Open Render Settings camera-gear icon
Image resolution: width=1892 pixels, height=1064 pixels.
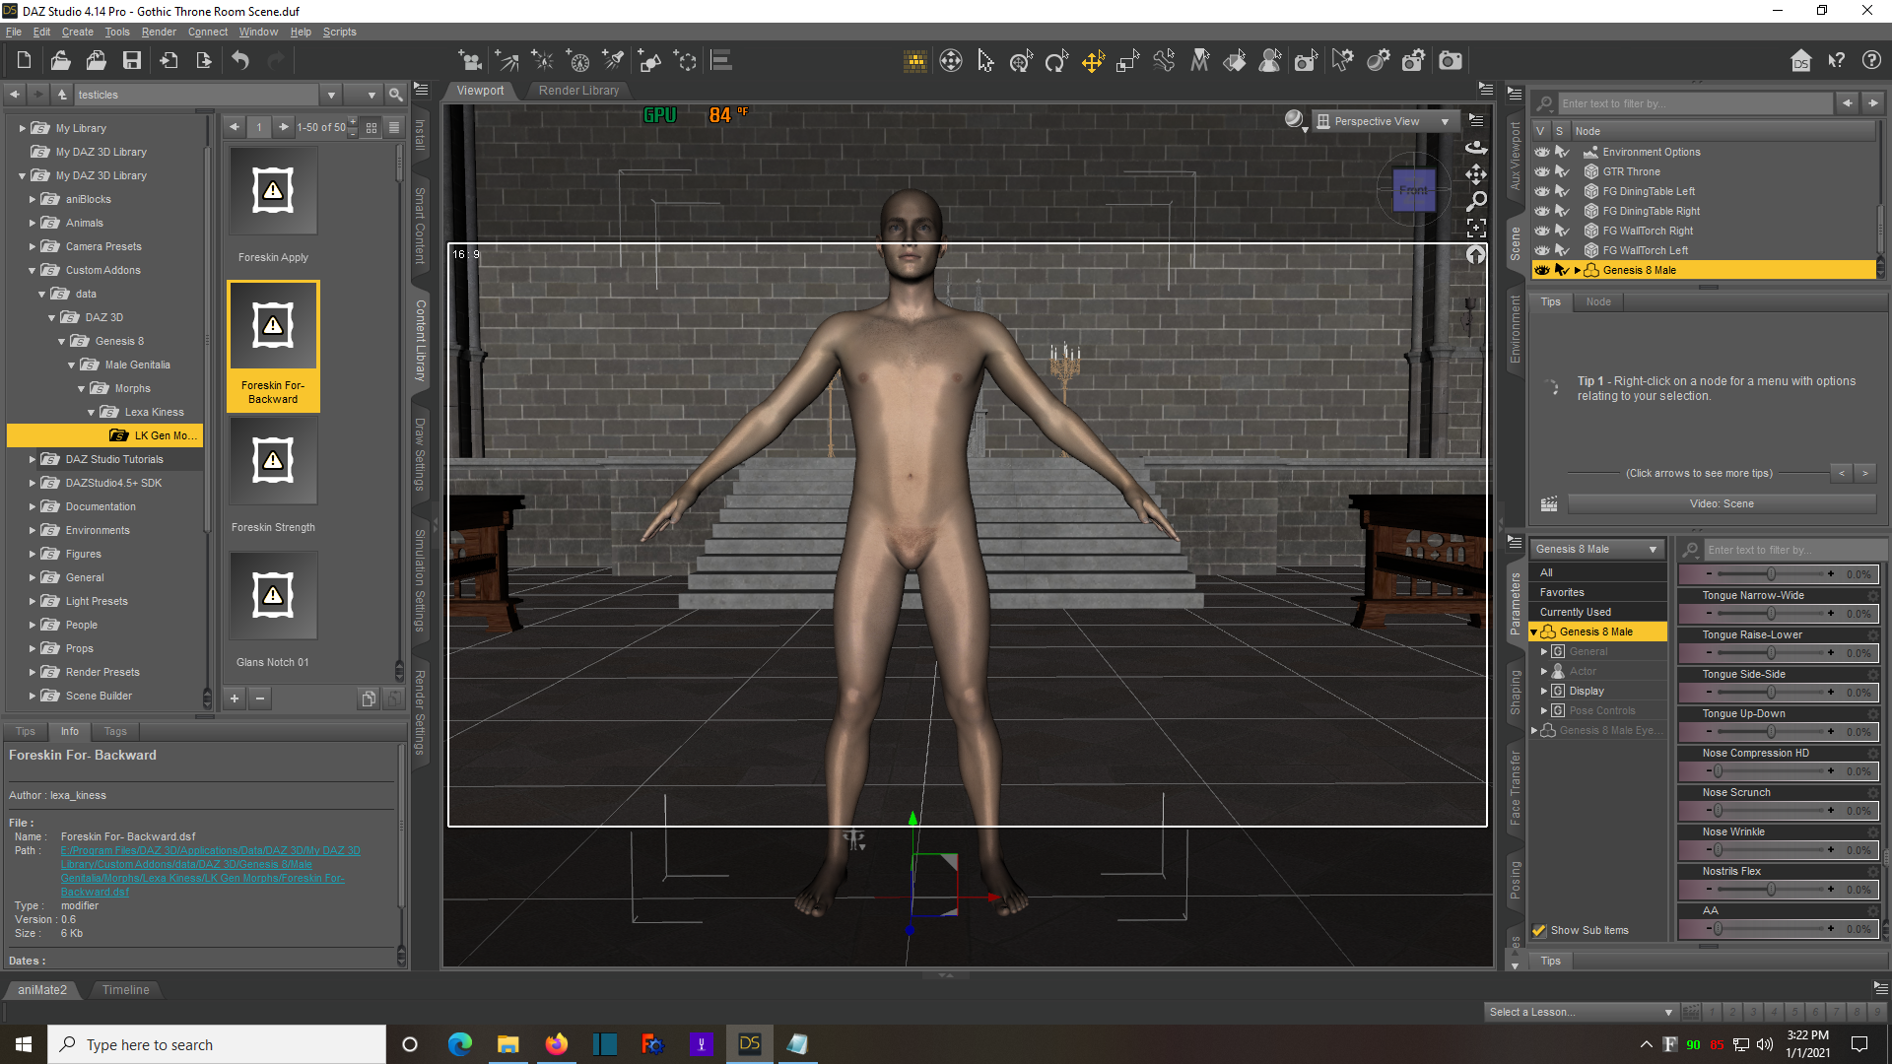click(x=1413, y=62)
